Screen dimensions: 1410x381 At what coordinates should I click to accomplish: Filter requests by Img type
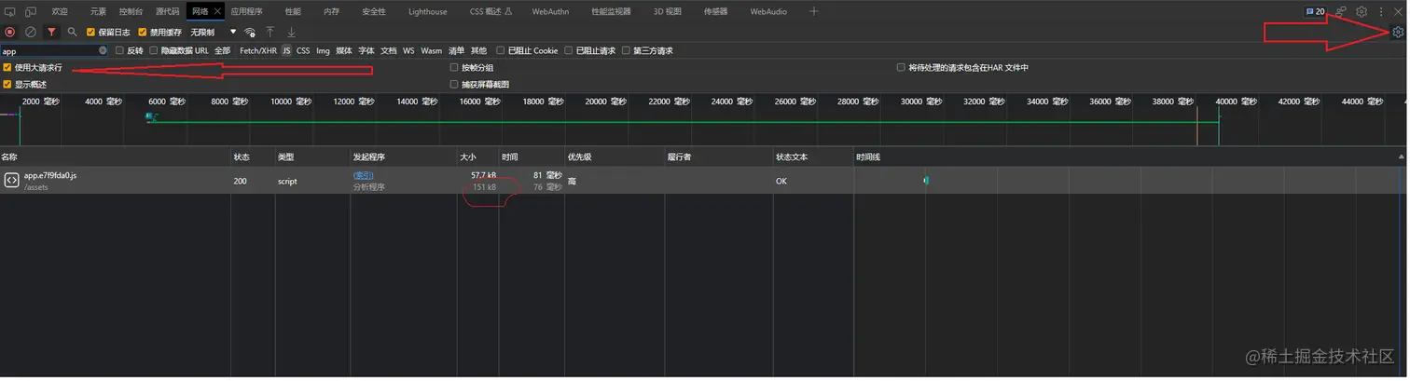323,50
